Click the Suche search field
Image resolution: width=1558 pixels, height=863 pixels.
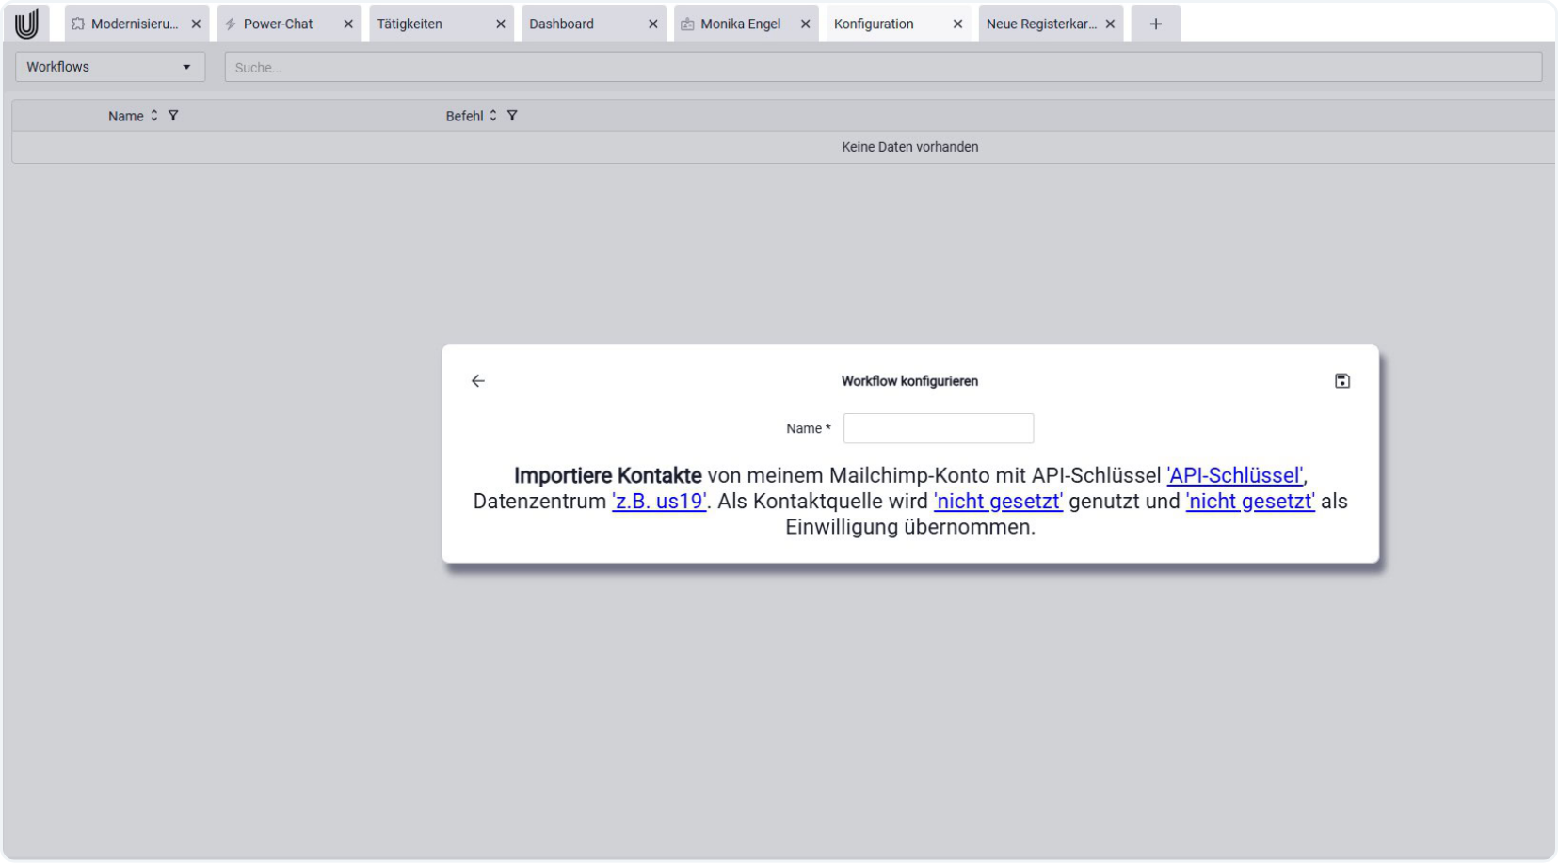[x=882, y=68]
